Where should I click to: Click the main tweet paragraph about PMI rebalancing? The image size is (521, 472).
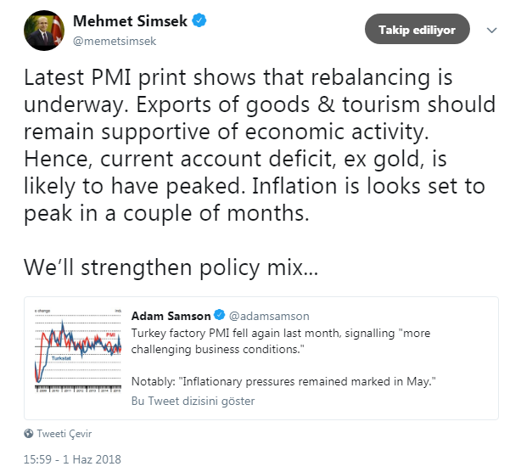point(238,78)
